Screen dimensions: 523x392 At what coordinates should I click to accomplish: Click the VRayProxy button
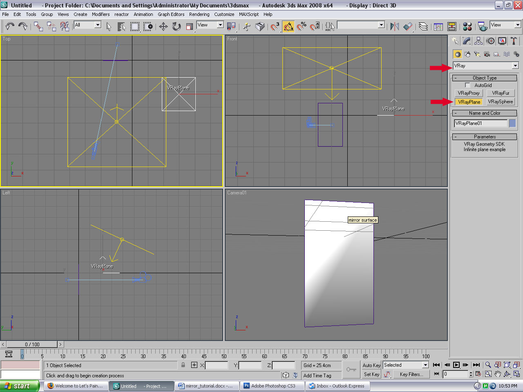coord(469,93)
